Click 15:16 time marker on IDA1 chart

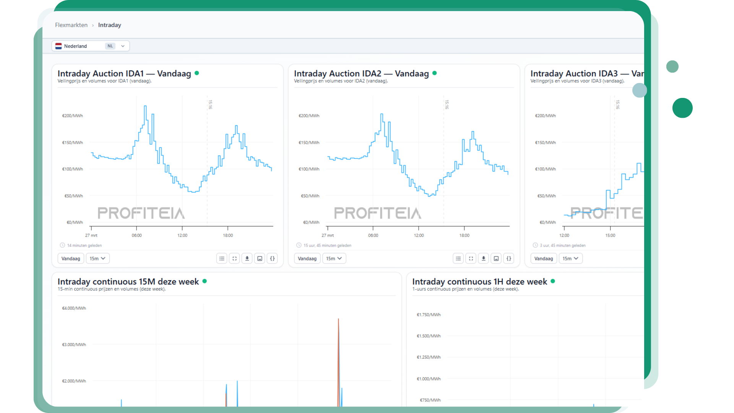tap(210, 104)
